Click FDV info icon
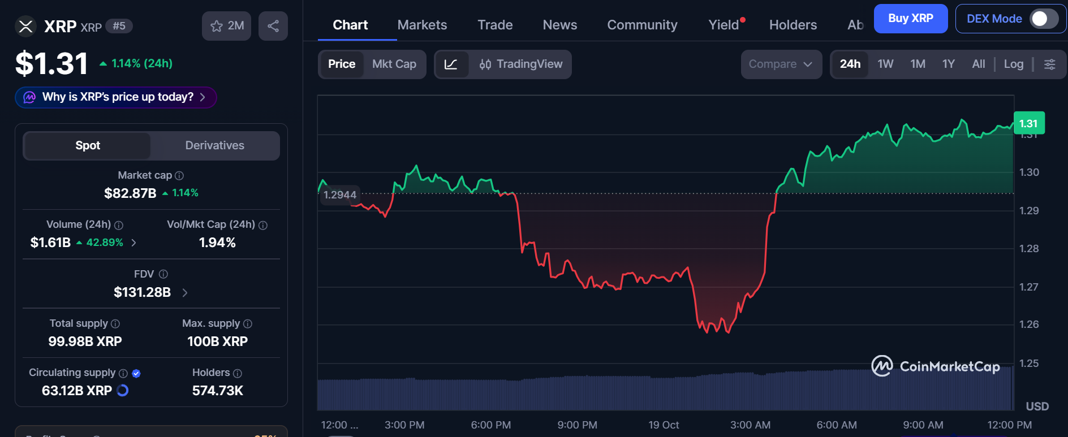The image size is (1068, 437). click(163, 274)
